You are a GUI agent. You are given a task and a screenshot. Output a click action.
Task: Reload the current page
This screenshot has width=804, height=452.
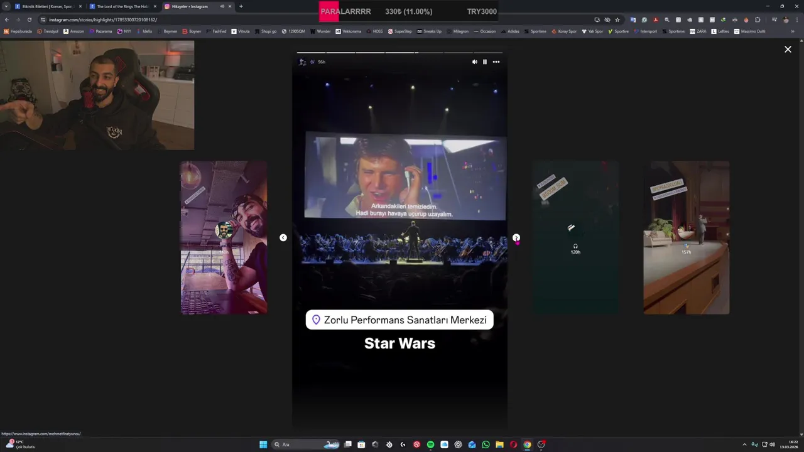pos(29,19)
